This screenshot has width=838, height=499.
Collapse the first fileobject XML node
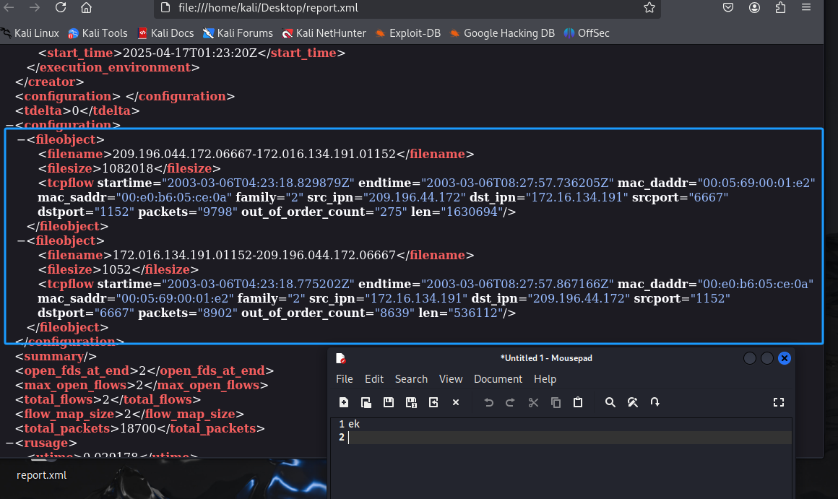point(22,139)
